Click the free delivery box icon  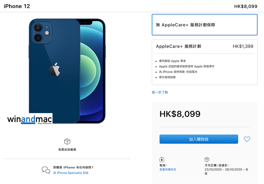point(67,142)
